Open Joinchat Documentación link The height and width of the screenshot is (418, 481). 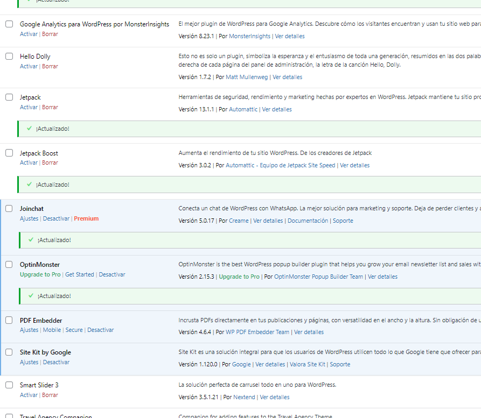[308, 221]
